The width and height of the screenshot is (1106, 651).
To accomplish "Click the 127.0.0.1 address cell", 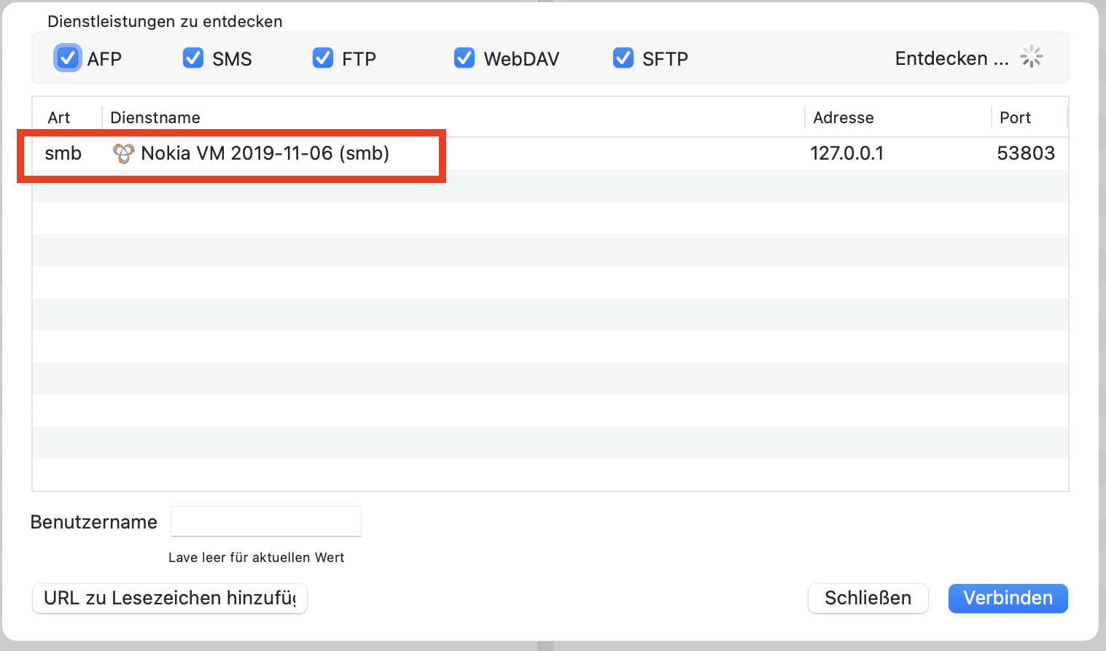I will [846, 153].
